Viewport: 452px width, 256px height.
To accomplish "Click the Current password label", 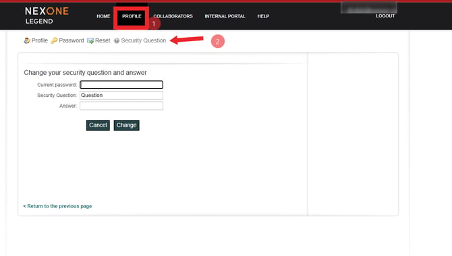I will pyautogui.click(x=57, y=85).
